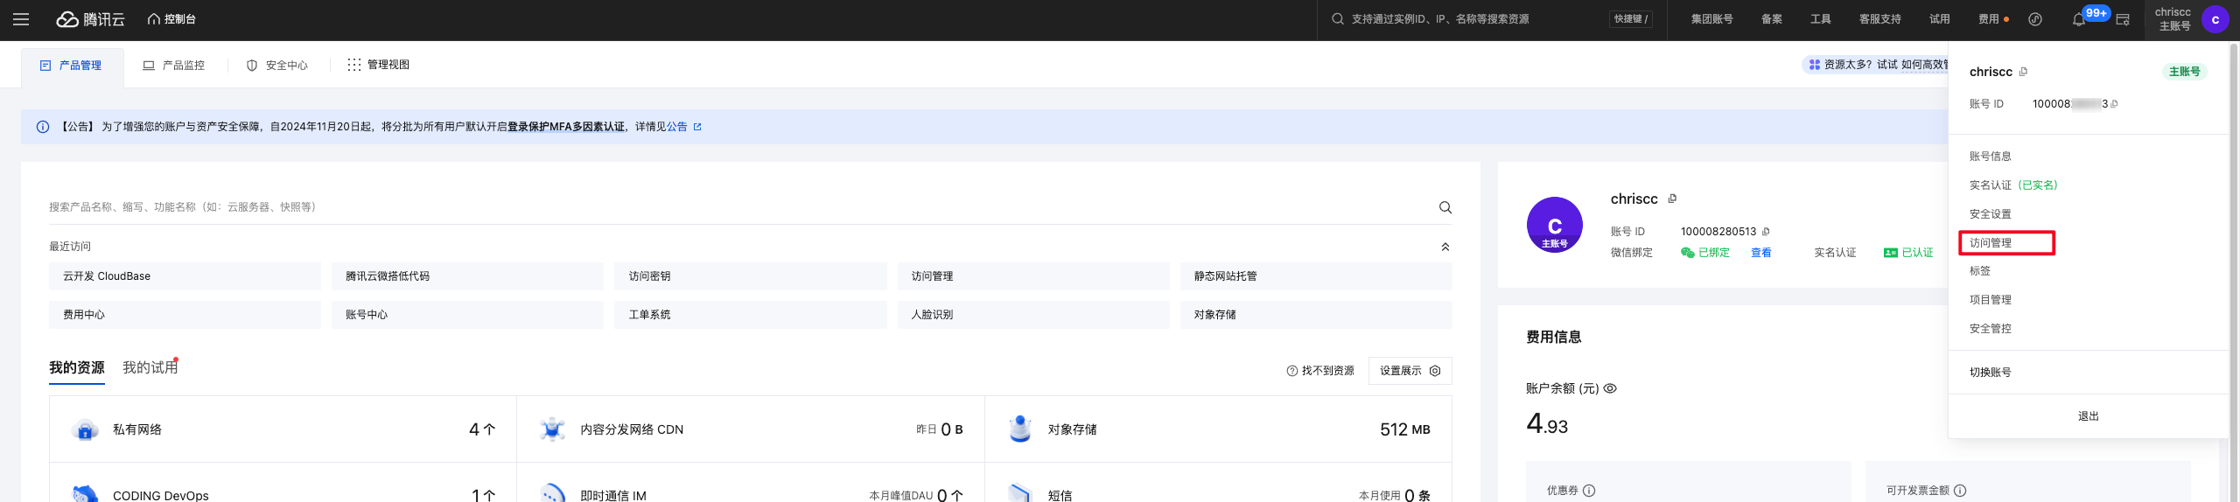Viewport: 2240px width, 502px height.
Task: Select 安全设置 in the account menu
Action: pos(1991,214)
